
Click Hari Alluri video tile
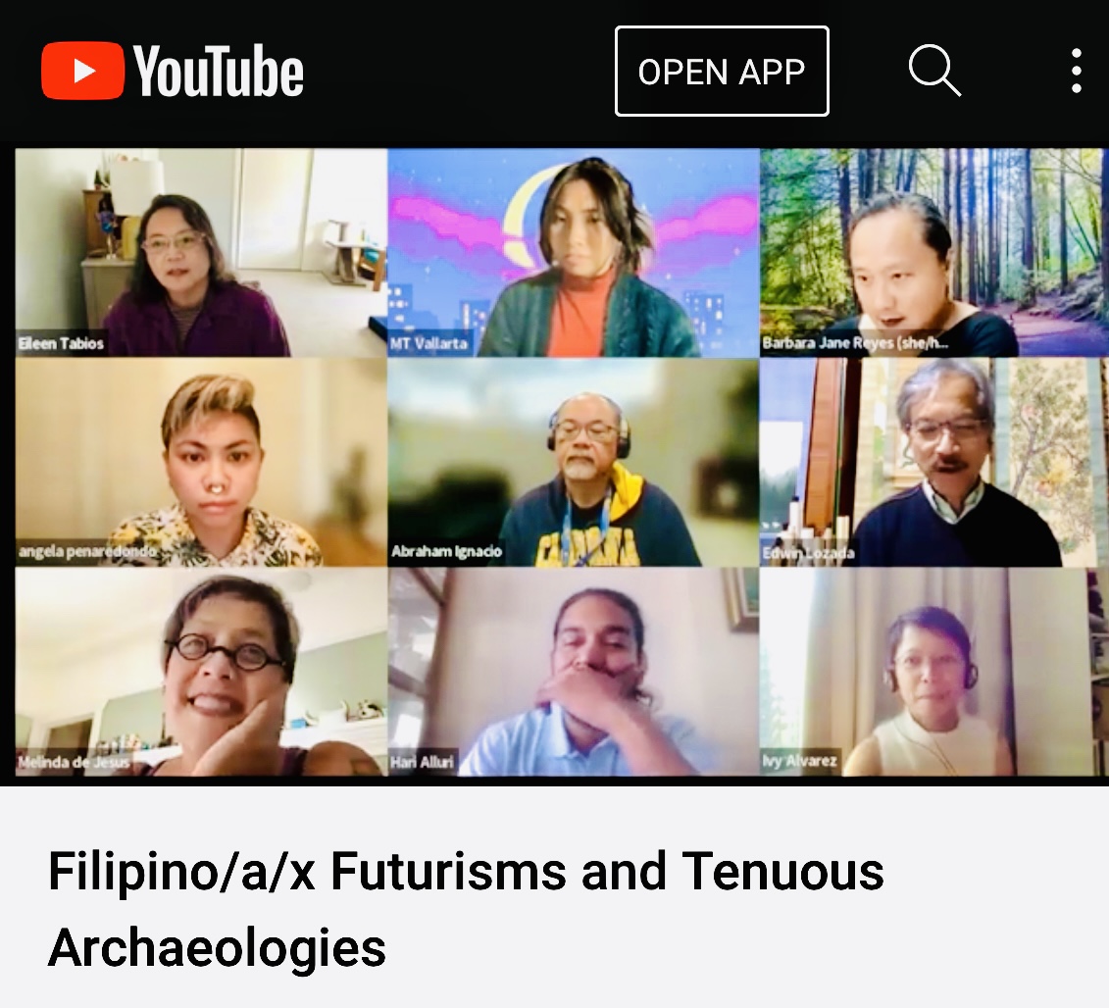(x=573, y=672)
